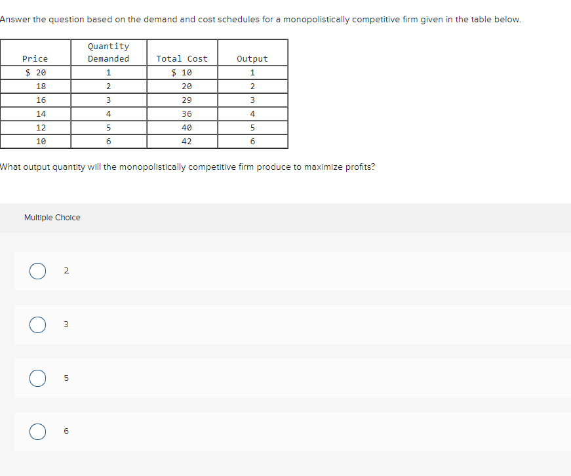The height and width of the screenshot is (476, 571).
Task: Click the question text about output quantity
Action: pos(187,167)
